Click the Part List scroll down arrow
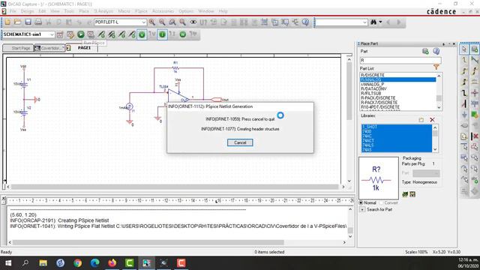Image resolution: width=480 pixels, height=270 pixels. click(439, 107)
